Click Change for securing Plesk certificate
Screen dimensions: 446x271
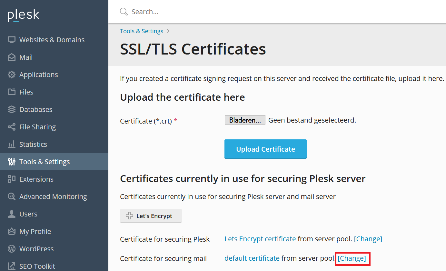[x=368, y=239]
